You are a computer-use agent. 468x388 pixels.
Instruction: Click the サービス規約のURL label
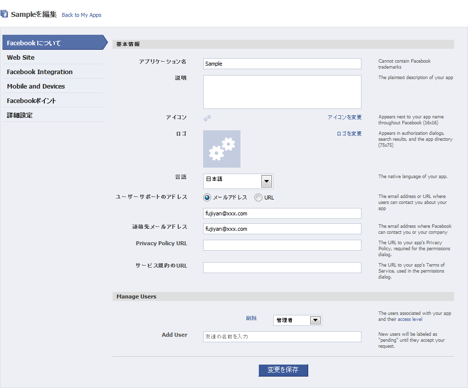161,266
